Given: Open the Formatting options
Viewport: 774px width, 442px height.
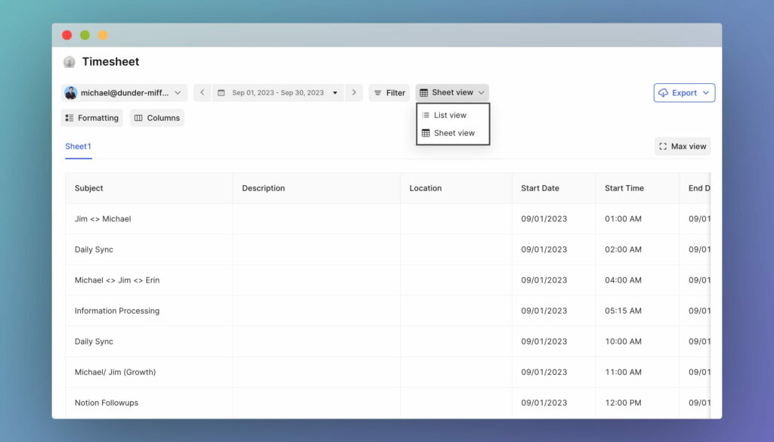Looking at the screenshot, I should click(91, 118).
